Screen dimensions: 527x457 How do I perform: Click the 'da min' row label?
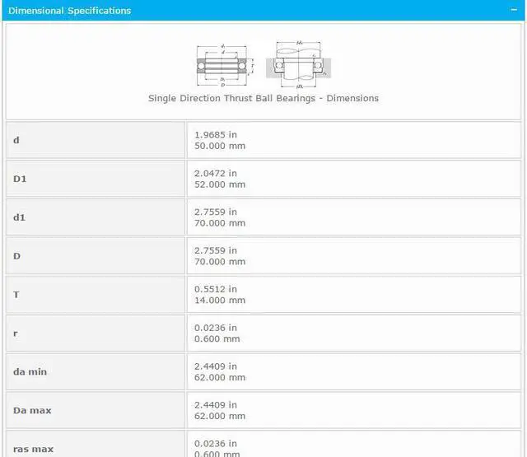(x=30, y=372)
